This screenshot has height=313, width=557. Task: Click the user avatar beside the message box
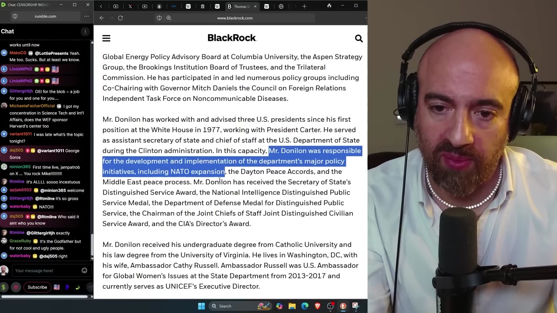pyautogui.click(x=4, y=270)
